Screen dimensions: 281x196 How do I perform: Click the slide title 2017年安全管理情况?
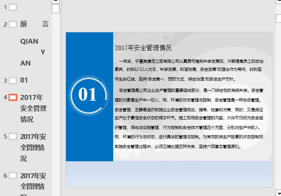click(x=143, y=48)
